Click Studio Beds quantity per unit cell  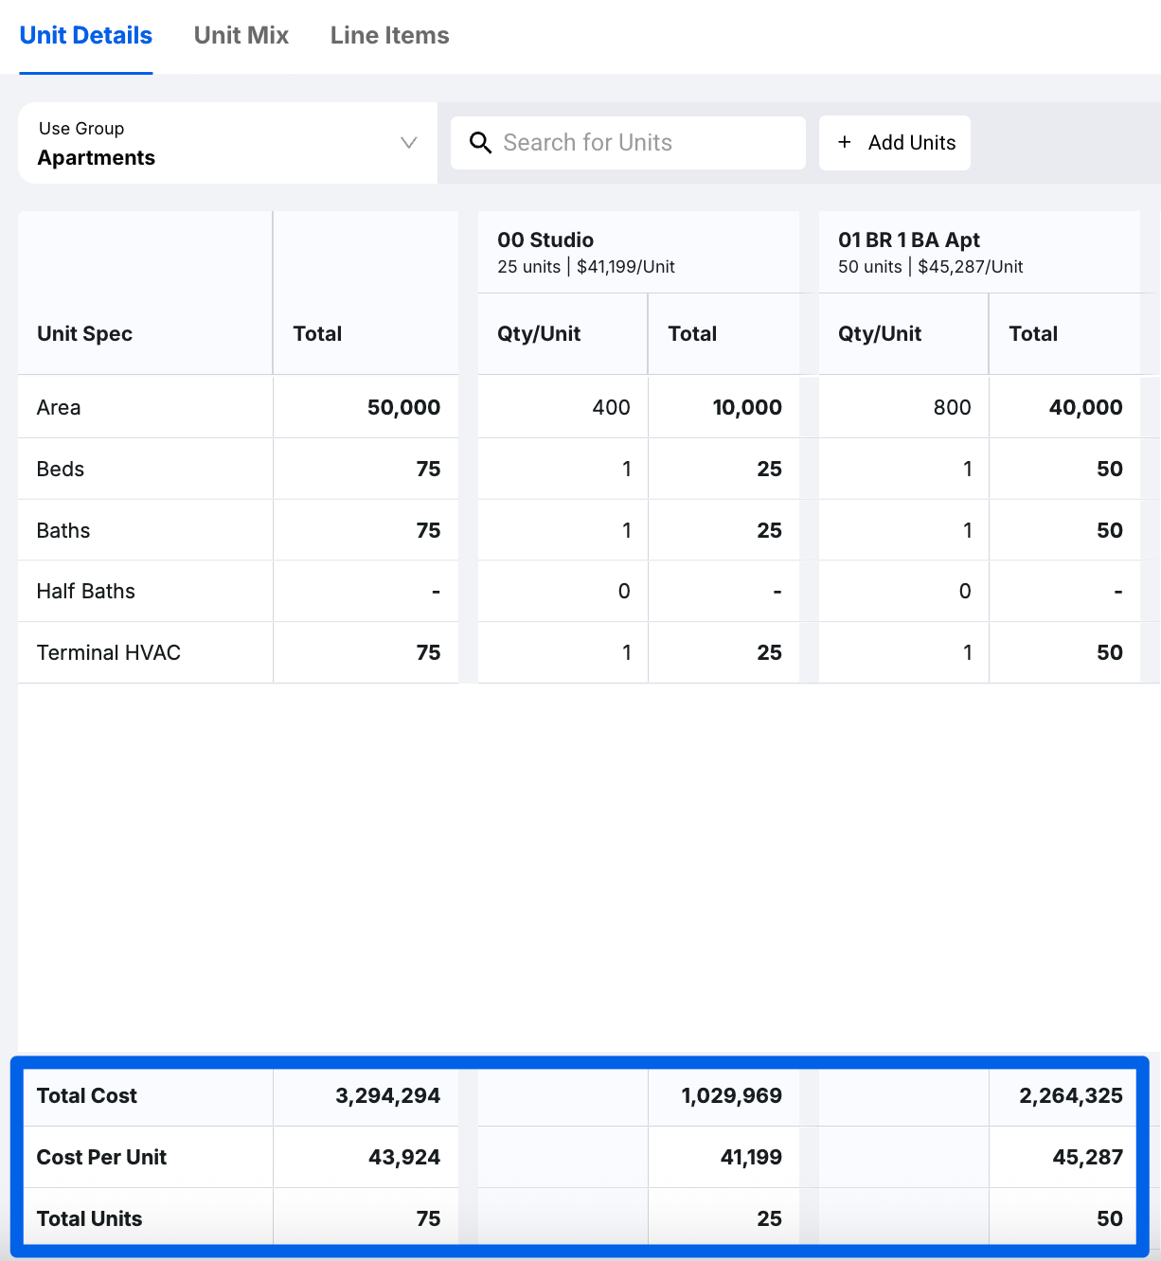coord(626,469)
